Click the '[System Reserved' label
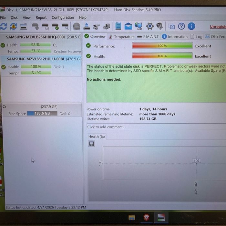This screenshot has height=226, width=226. [67, 51]
